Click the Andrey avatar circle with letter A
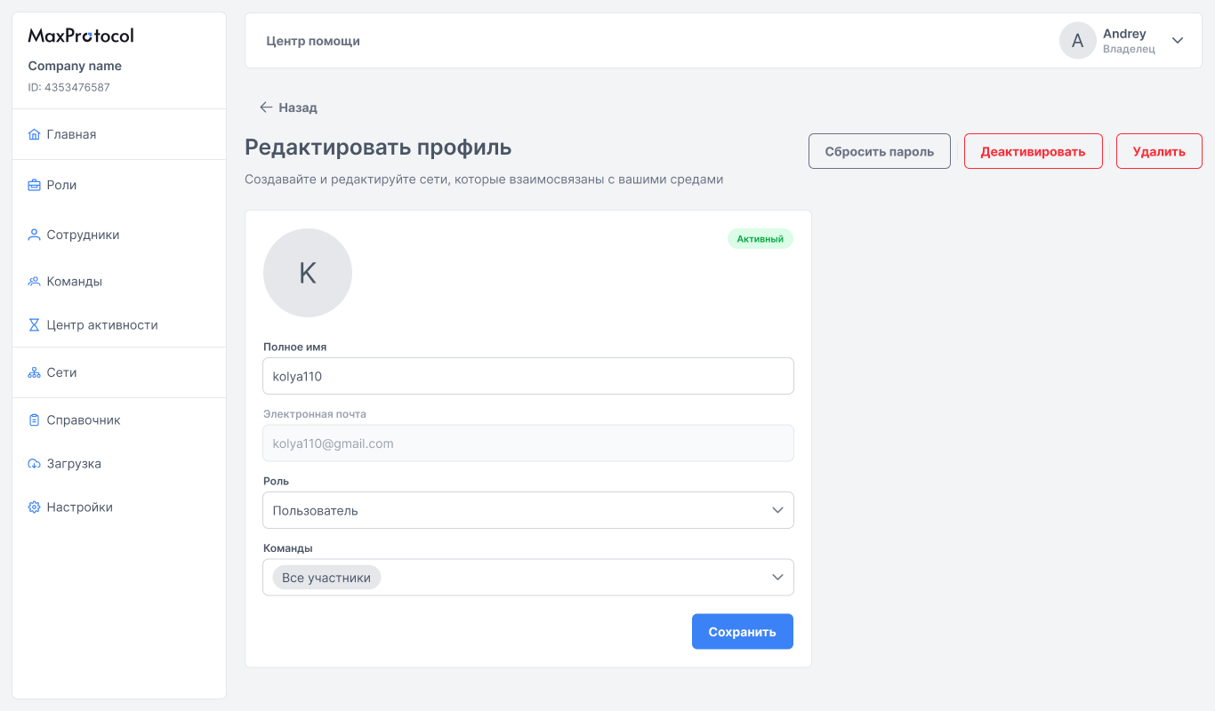Image resolution: width=1215 pixels, height=711 pixels. (1077, 41)
